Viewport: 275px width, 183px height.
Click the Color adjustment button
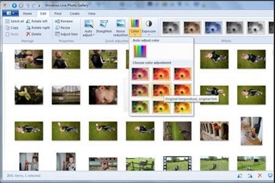tap(135, 27)
